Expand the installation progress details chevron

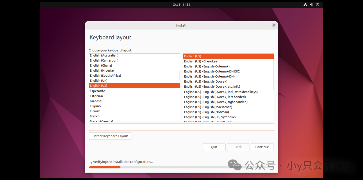click(x=91, y=162)
